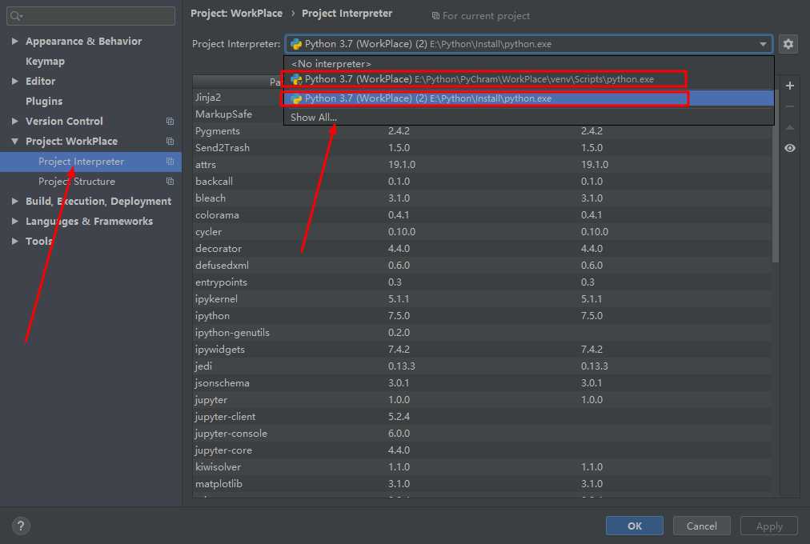Click the Apply button
This screenshot has width=810, height=544.
click(769, 526)
